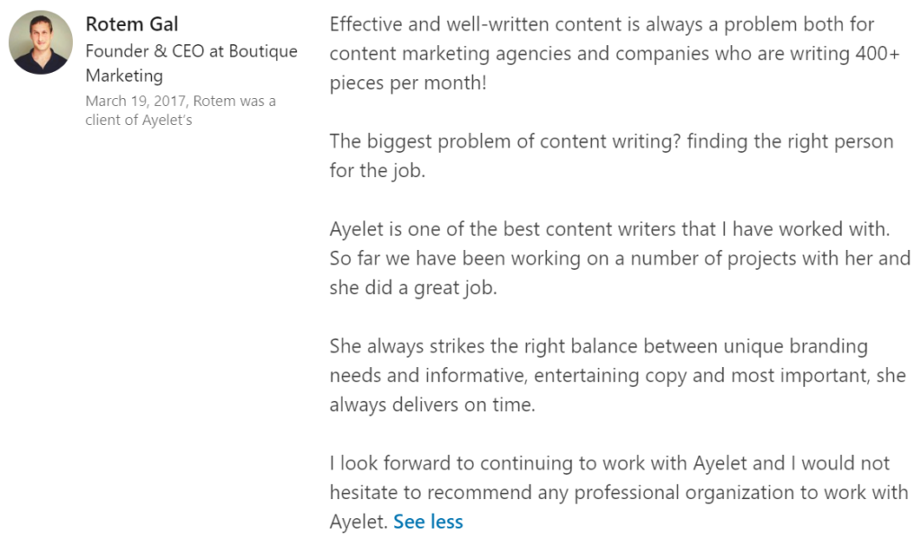Click the for the job. line
921x545 pixels.
377,170
